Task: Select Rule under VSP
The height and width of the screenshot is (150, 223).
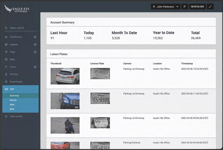Action: point(12,109)
